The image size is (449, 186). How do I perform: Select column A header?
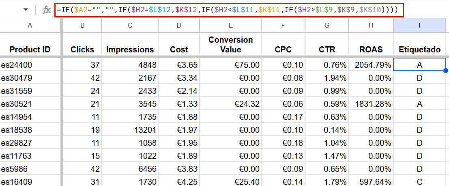[x=30, y=25]
